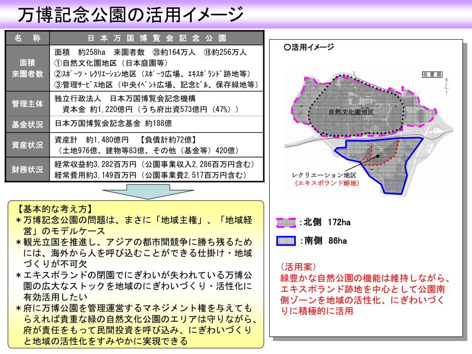Click the line 経常費用約3,149百万円
This screenshot has width=472, height=354.
point(151,175)
